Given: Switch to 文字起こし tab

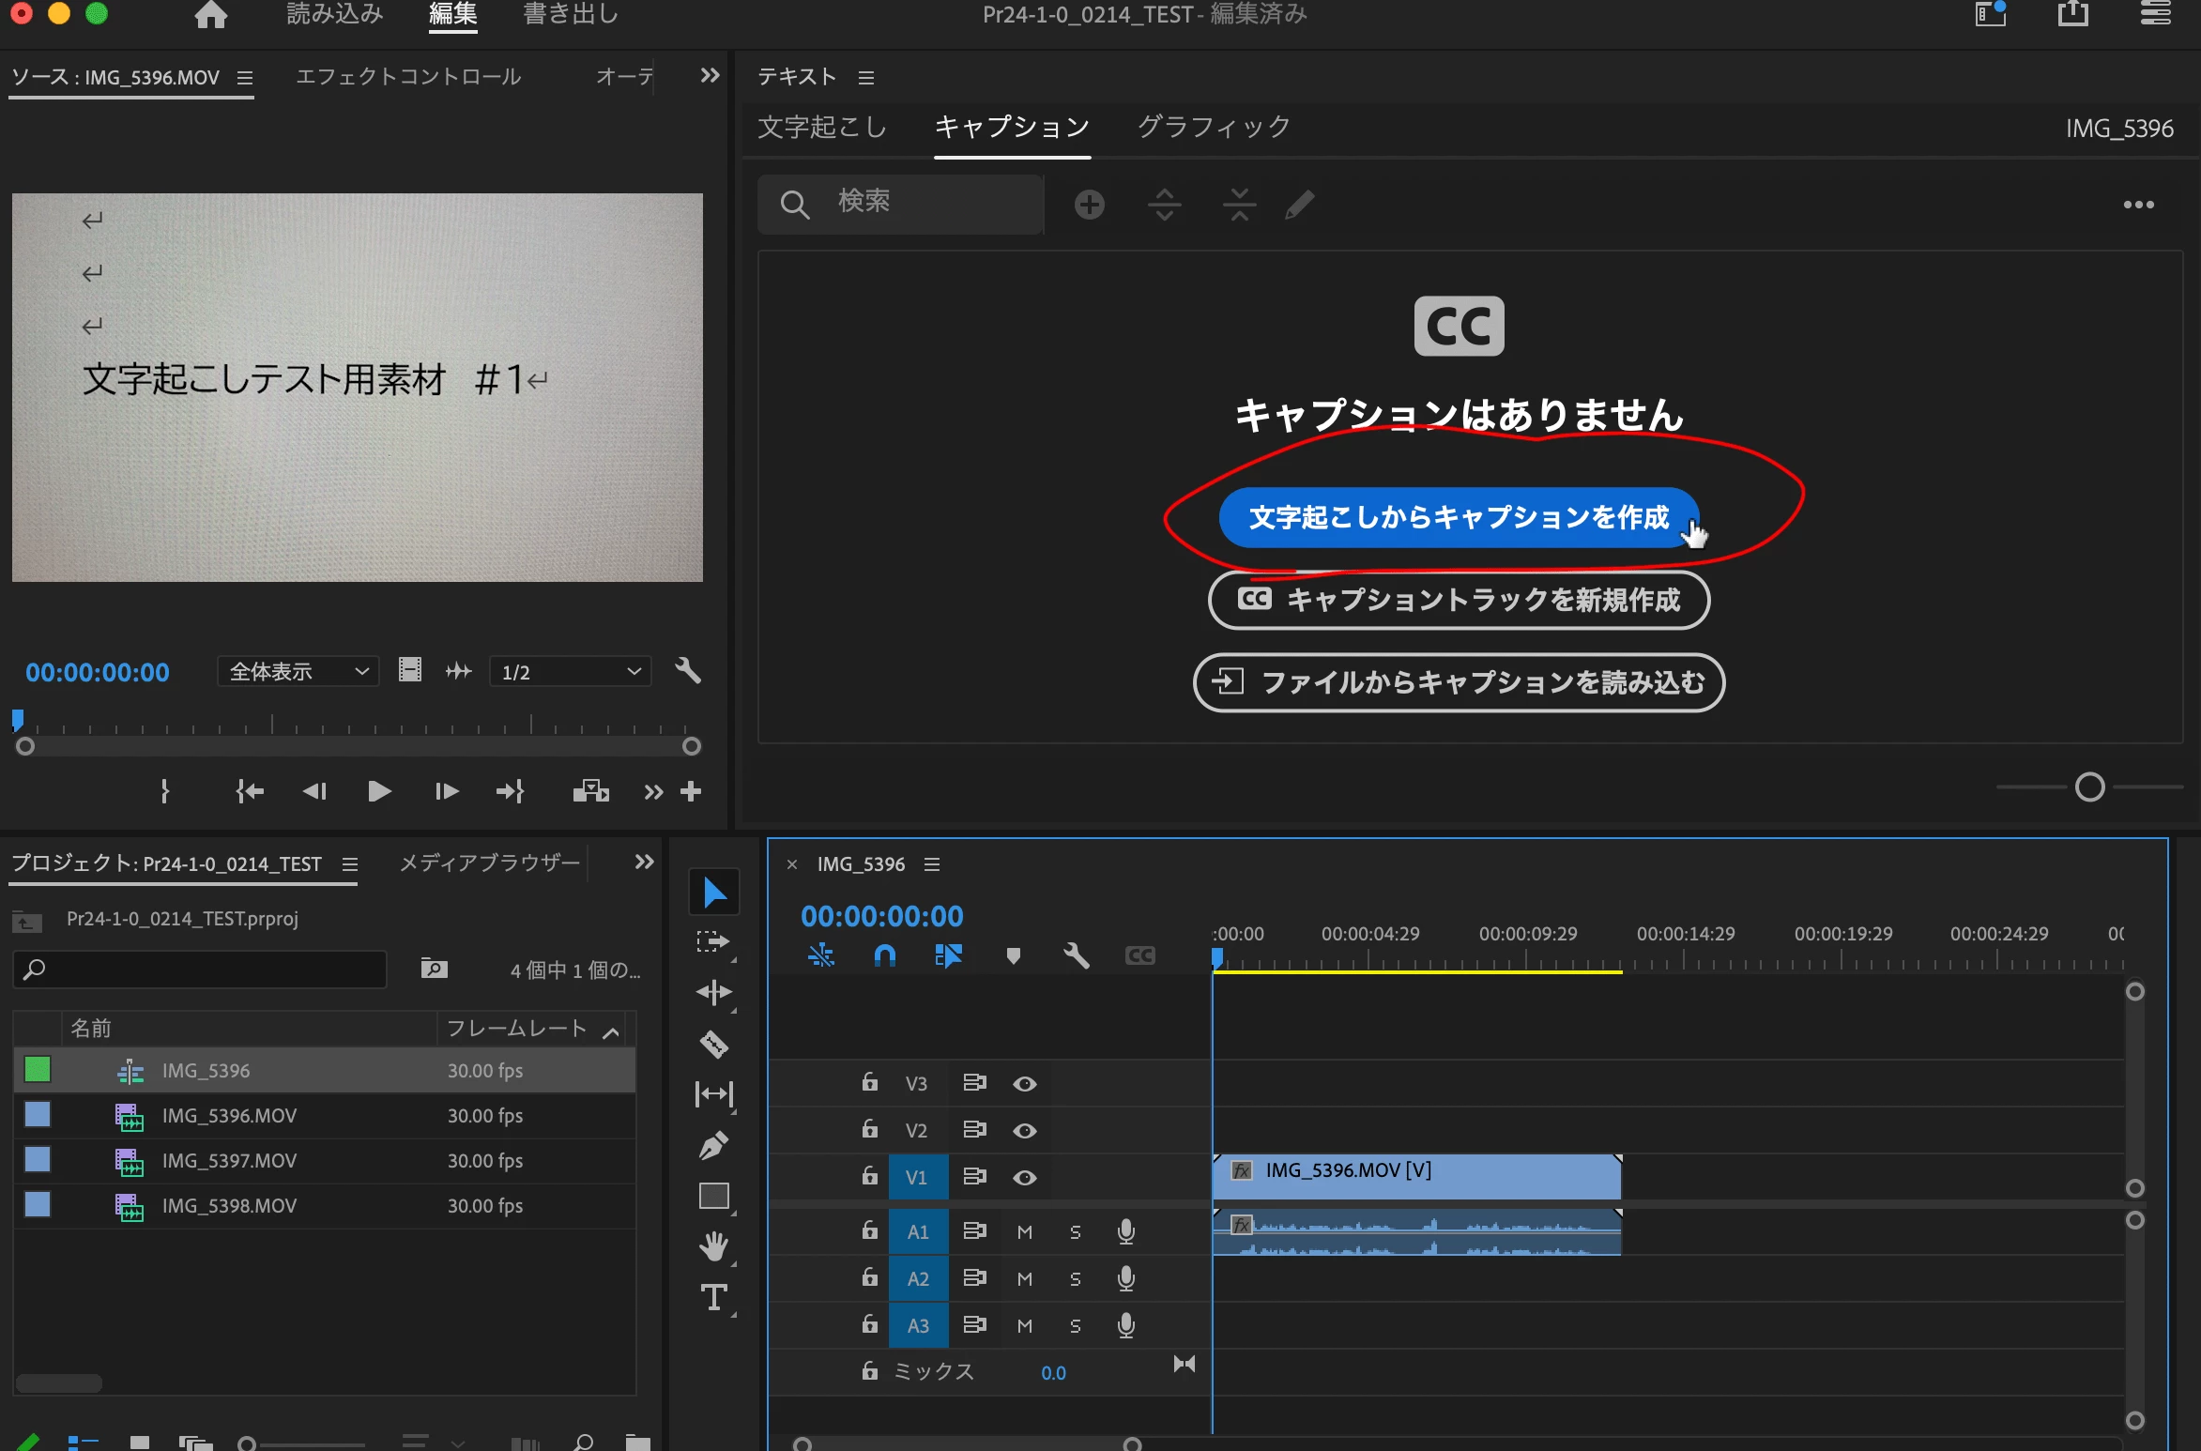Looking at the screenshot, I should coord(821,127).
